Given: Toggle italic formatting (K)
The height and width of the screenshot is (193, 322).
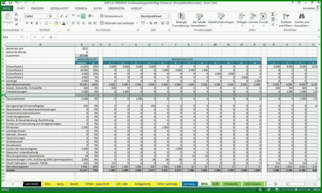Looking at the screenshot, I should (32, 23).
